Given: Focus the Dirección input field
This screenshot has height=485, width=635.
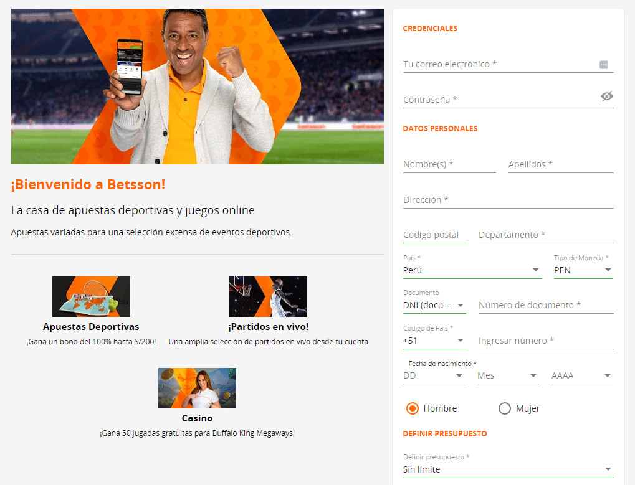Looking at the screenshot, I should point(508,200).
